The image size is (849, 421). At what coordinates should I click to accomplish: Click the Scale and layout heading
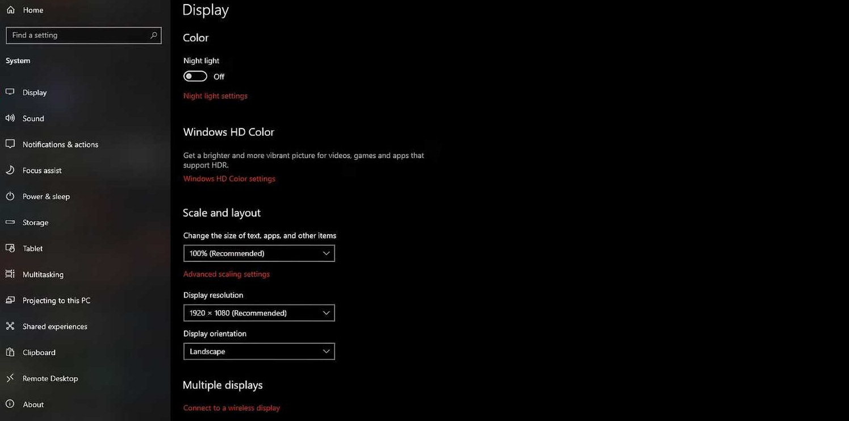pos(221,213)
